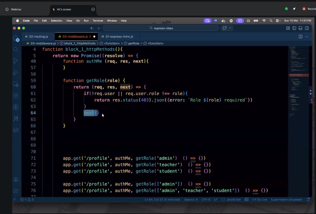Open the Copilot chat icon in the title bar

[x=225, y=28]
